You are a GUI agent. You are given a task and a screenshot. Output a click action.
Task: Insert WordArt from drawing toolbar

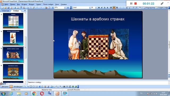pyautogui.click(x=39, y=86)
